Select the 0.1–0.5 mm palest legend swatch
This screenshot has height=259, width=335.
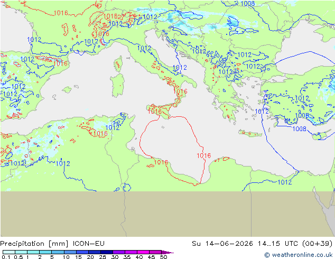click(x=9, y=252)
